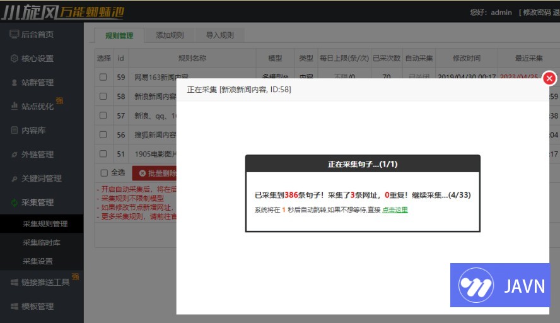560x323 pixels.
Task: Open 模板管理 section
Action: point(37,306)
